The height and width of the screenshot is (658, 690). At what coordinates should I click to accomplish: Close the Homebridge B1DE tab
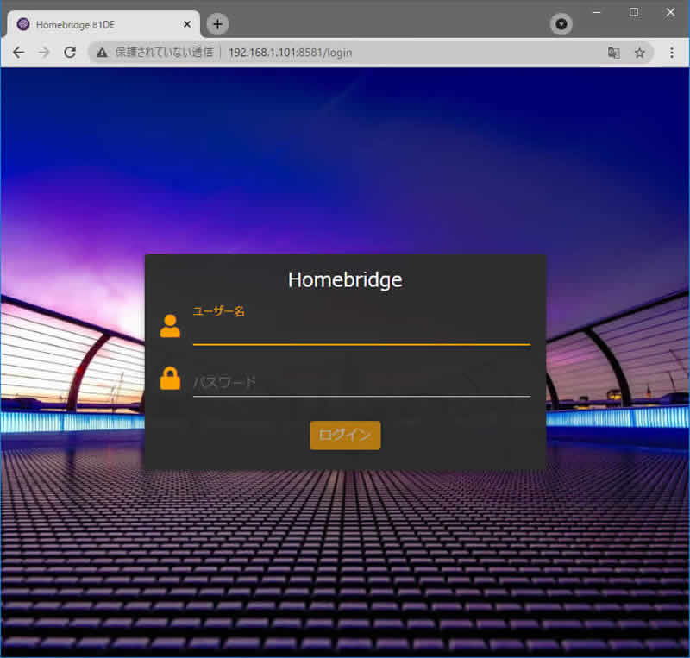(x=187, y=24)
